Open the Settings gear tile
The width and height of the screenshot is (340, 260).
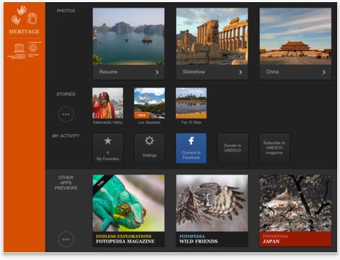tap(149, 148)
